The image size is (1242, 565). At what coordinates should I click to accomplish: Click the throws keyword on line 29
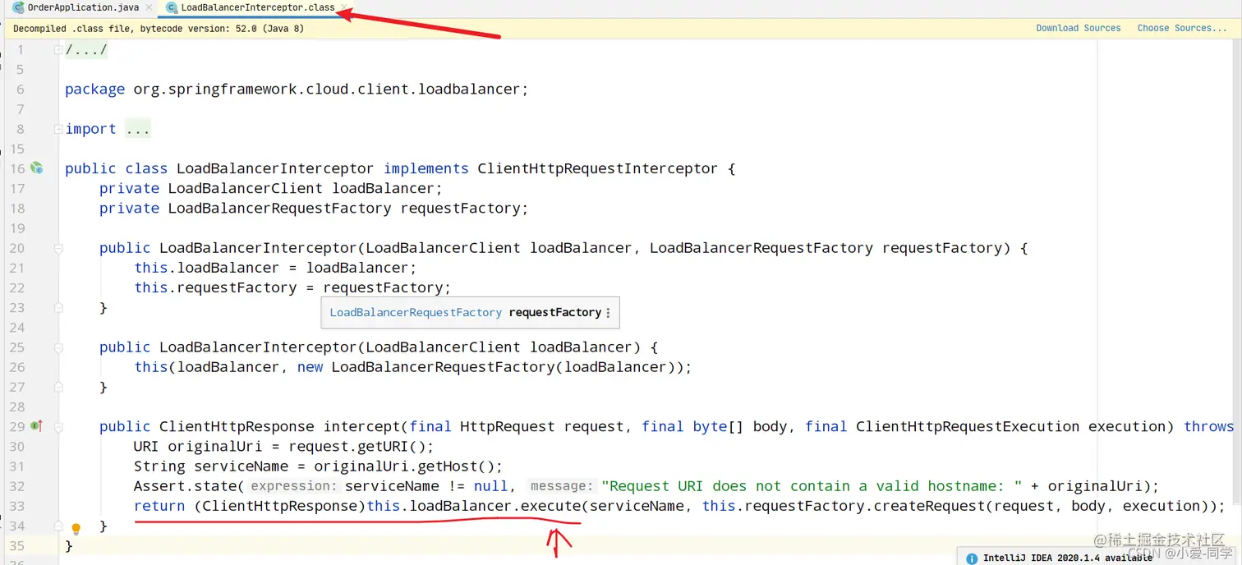pos(1208,426)
